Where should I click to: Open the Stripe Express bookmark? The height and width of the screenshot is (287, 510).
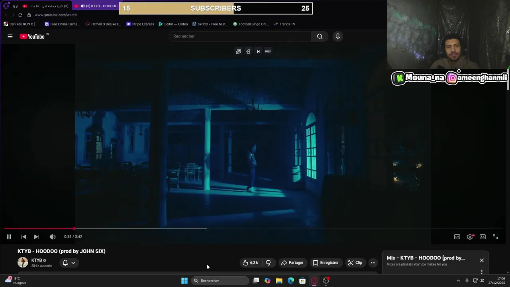[x=140, y=24]
